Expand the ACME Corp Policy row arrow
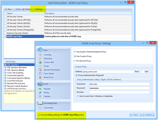158x120 pixels. pos(5,36)
